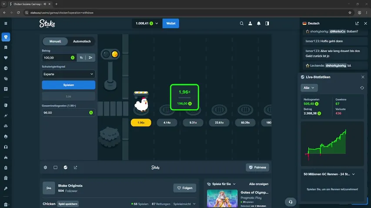Select the 60.29x multiplier lane

pyautogui.click(x=245, y=123)
